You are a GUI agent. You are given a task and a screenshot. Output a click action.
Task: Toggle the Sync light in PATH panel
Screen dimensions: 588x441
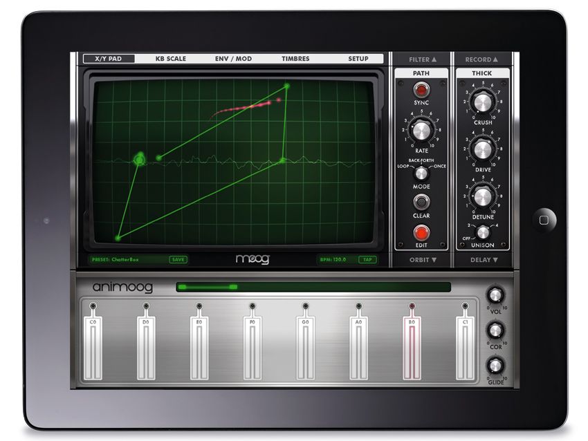click(x=422, y=88)
